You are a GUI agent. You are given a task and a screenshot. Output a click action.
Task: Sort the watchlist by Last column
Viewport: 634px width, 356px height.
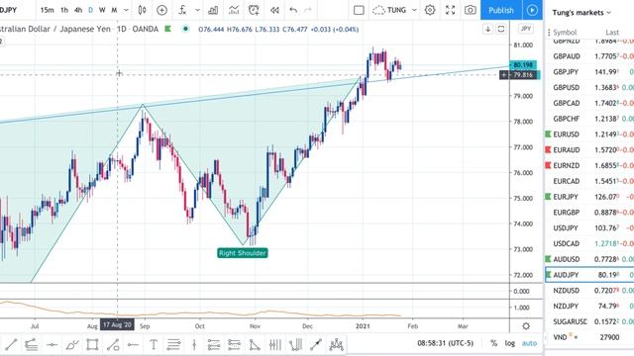click(x=612, y=33)
